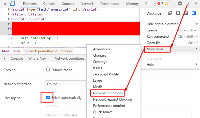Select Media in More tools
Viewport: 200px width, 118px height.
tap(113, 87)
